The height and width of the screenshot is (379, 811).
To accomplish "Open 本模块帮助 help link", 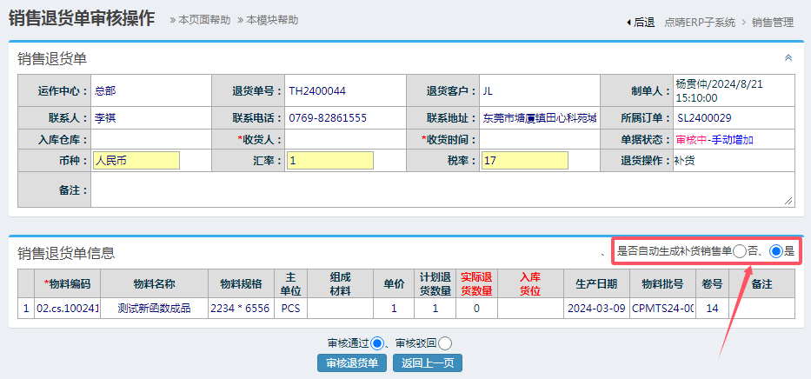I will pos(269,19).
